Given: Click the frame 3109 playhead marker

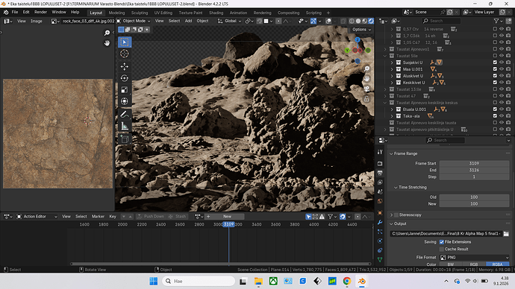Looking at the screenshot, I should coord(228,224).
